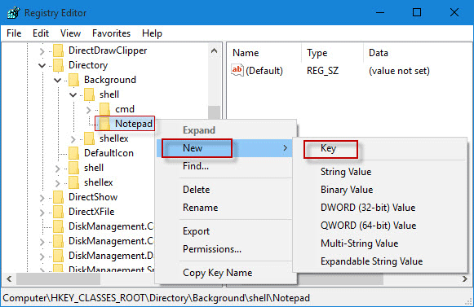
Task: Click the tree pane vertical scrollbar thumb
Action: point(214,112)
